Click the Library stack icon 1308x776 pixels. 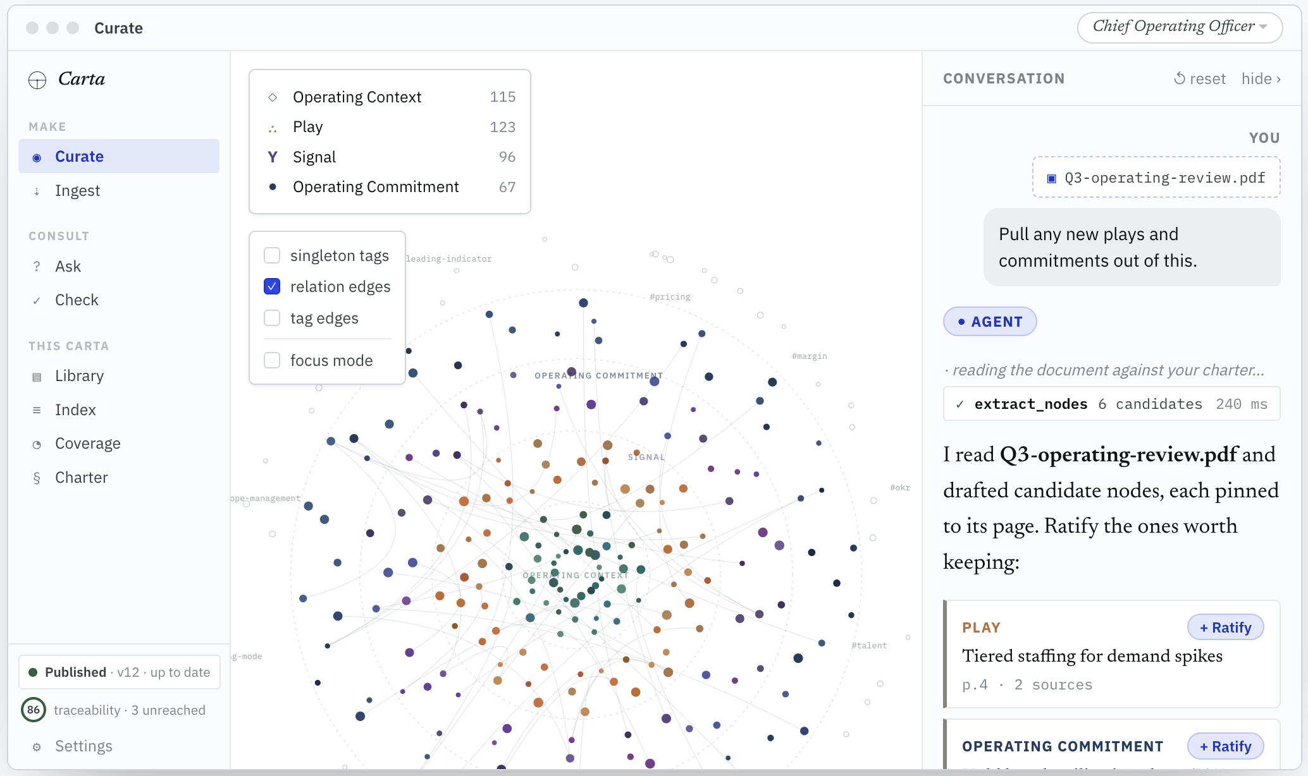[37, 377]
